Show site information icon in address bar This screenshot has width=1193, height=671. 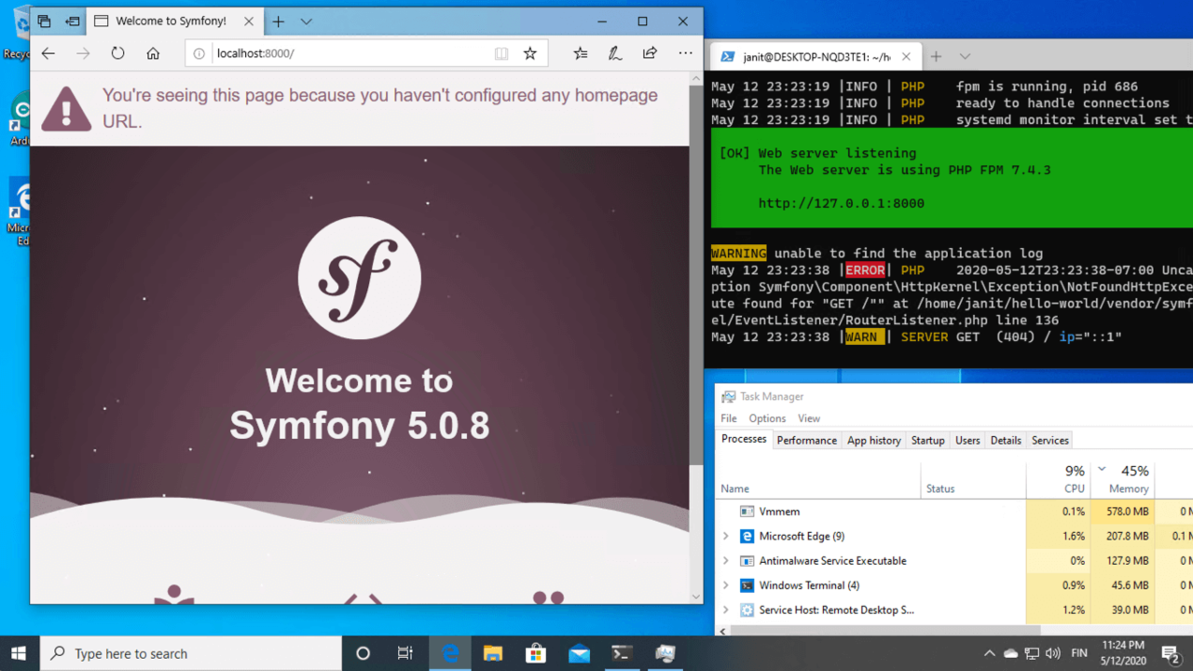point(199,53)
